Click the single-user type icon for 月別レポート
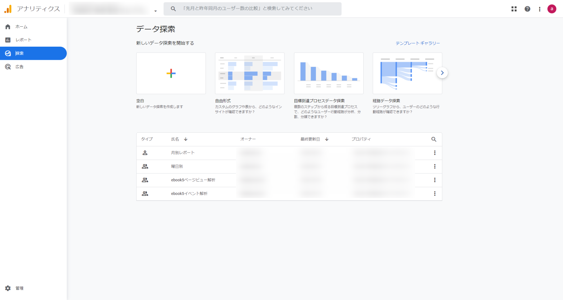This screenshot has height=300, width=563. (145, 153)
